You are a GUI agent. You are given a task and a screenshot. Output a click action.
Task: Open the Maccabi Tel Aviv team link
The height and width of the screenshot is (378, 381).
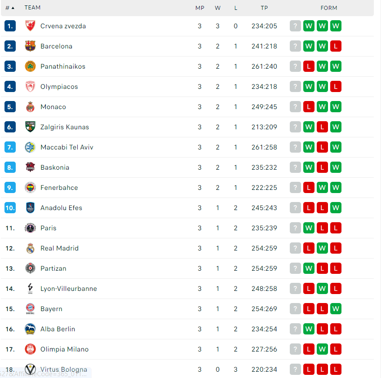click(x=66, y=147)
